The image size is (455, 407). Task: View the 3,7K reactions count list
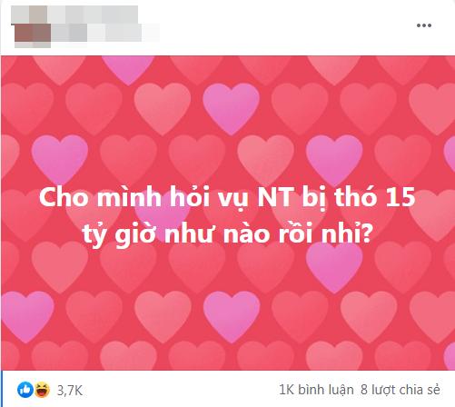coord(70,391)
